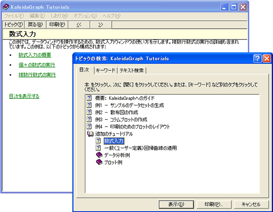Maximize the KaleidaGraph Tutorials window

[x=234, y=7]
